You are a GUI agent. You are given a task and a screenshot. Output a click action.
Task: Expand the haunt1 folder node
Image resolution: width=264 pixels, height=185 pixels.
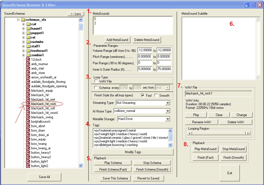tap(24, 29)
